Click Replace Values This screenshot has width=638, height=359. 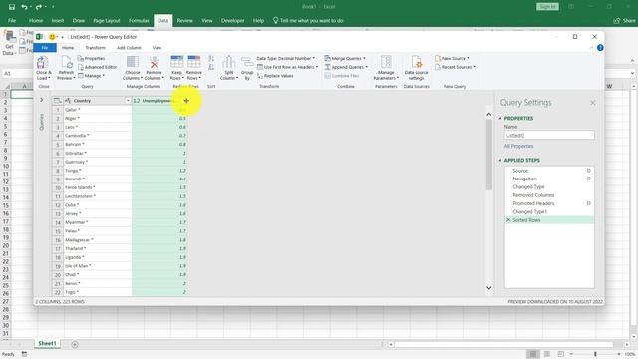(x=275, y=76)
